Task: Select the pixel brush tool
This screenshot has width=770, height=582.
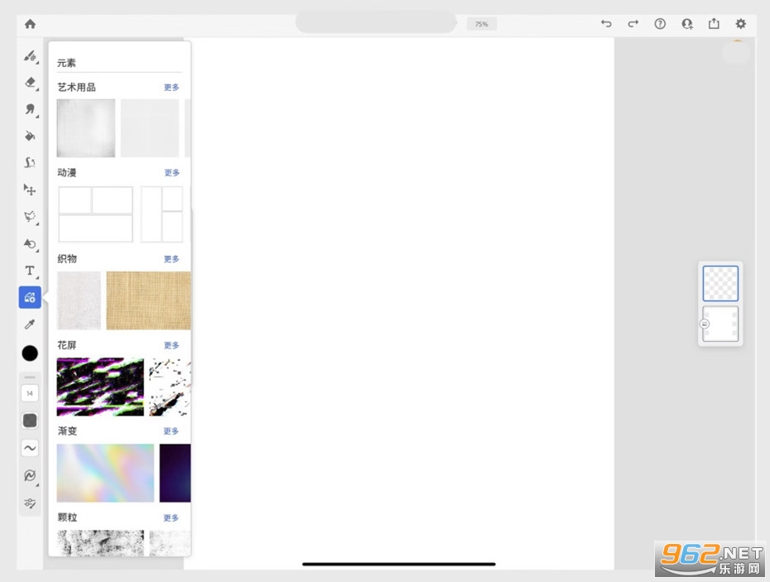Action: click(30, 56)
